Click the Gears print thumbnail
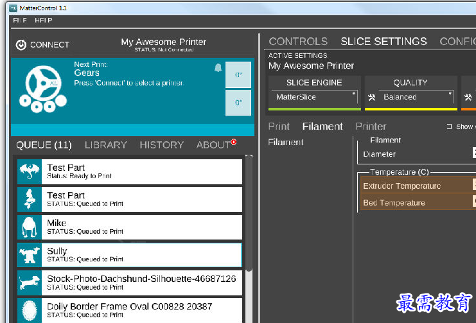 tap(43, 89)
